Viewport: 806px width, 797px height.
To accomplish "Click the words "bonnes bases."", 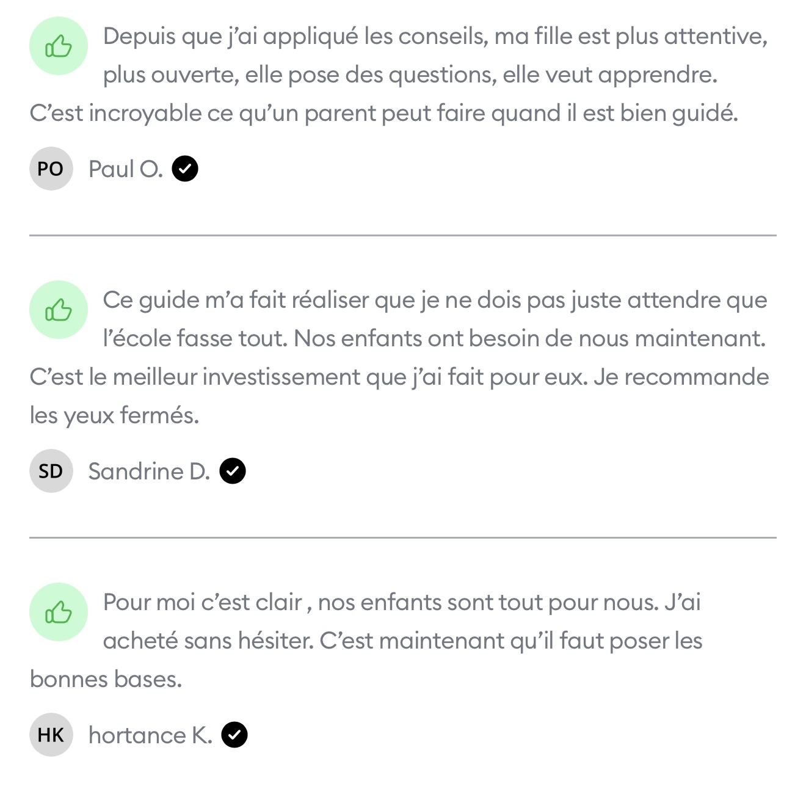I will pos(106,679).
